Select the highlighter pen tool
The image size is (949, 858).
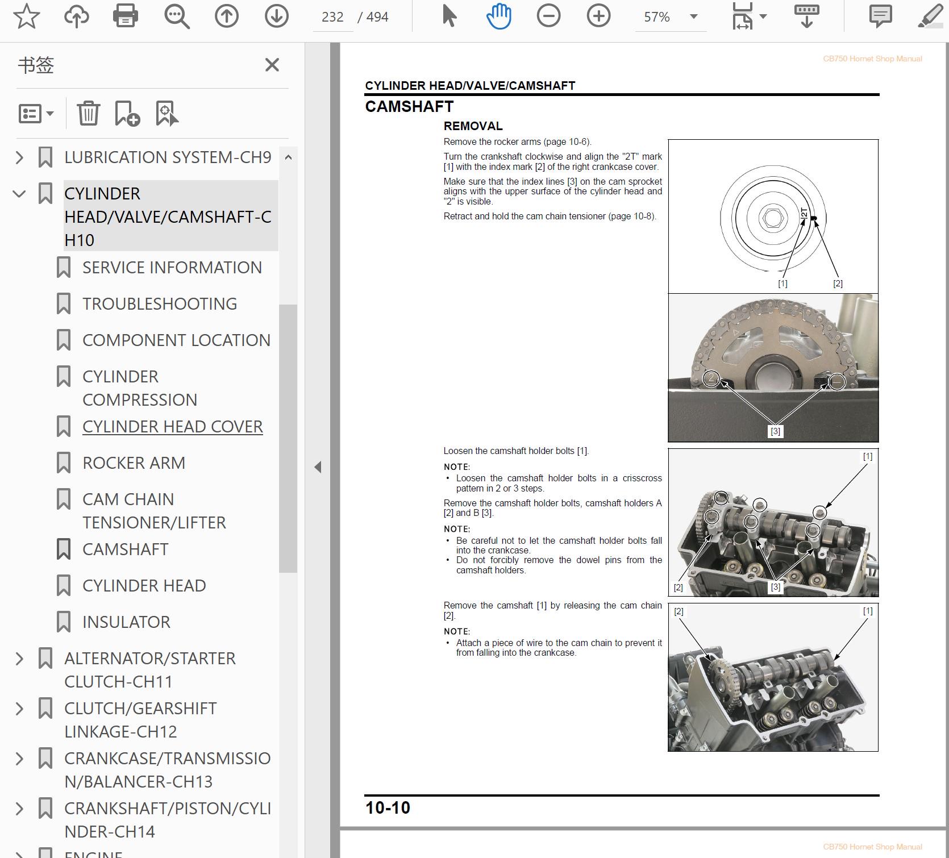[932, 16]
